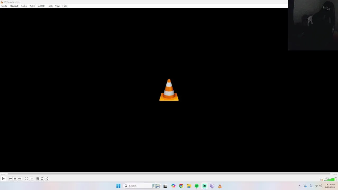Image resolution: width=338 pixels, height=190 pixels.
Task: Open the Windows Start menu
Action: [118, 186]
